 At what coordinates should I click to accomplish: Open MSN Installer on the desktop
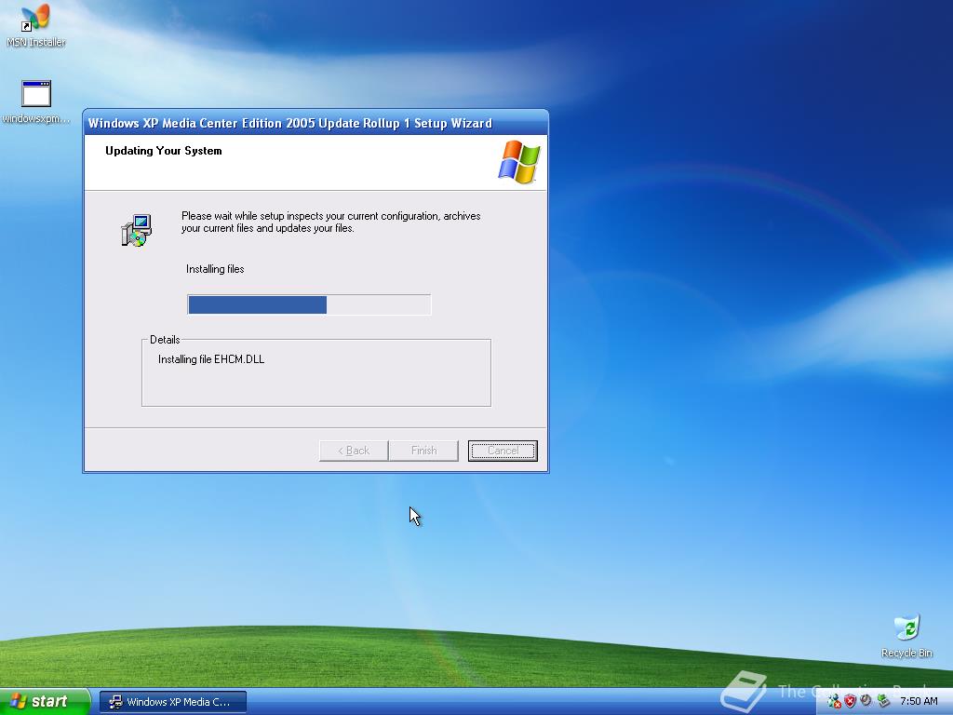34,20
